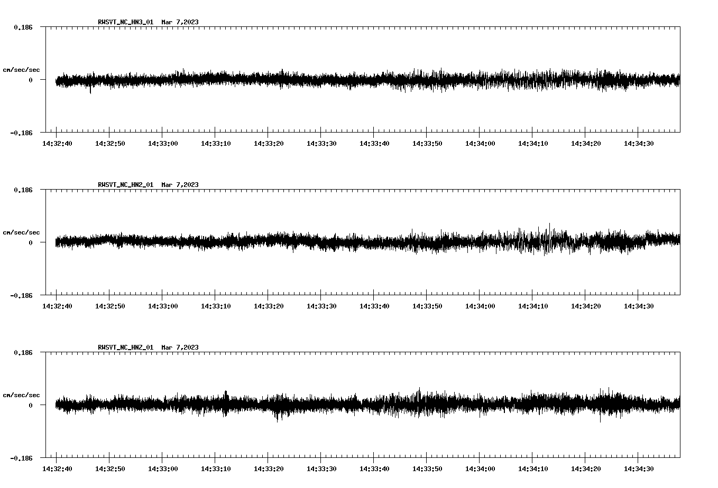Image resolution: width=718 pixels, height=488 pixels.
Task: Click the 14:34:30 tick label on top axis
Action: [639, 142]
